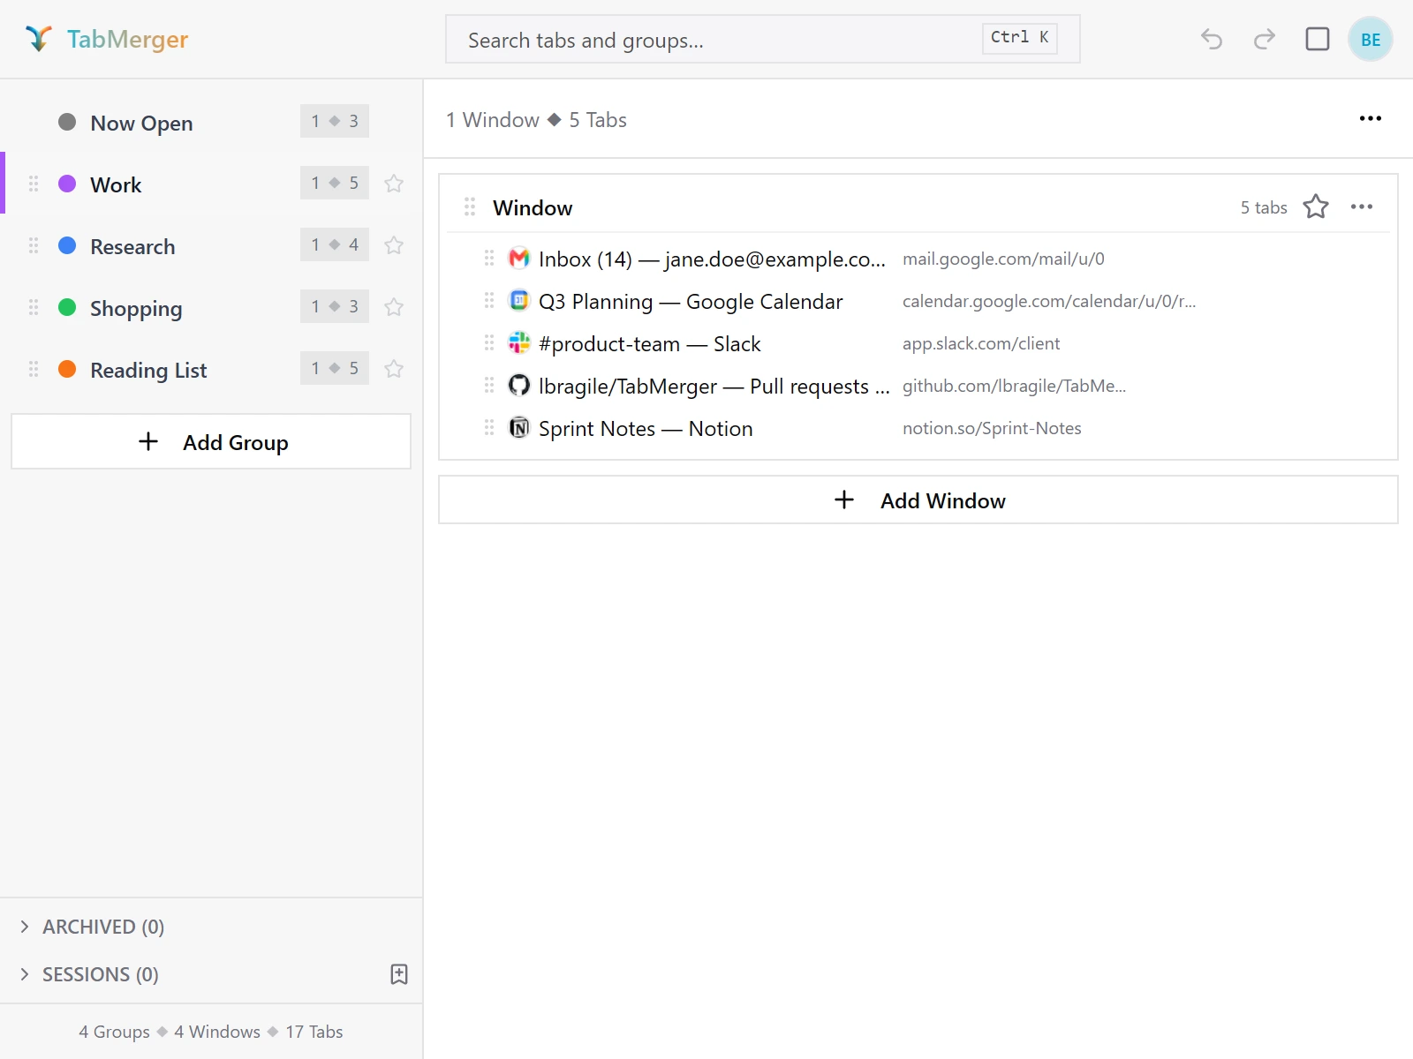
Task: Open the BE user avatar
Action: click(x=1371, y=39)
